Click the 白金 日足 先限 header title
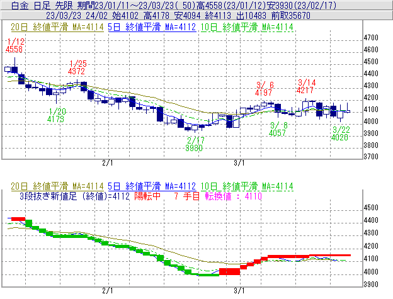Image resolution: width=393 pixels, height=299 pixels. pos(42,6)
